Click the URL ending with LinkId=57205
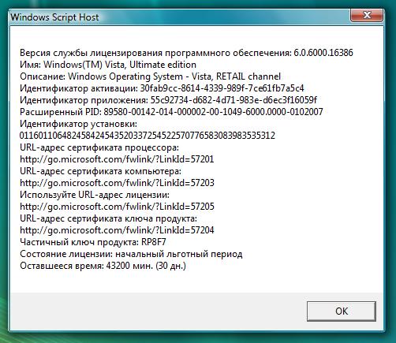The height and width of the screenshot is (343, 396). [x=117, y=207]
